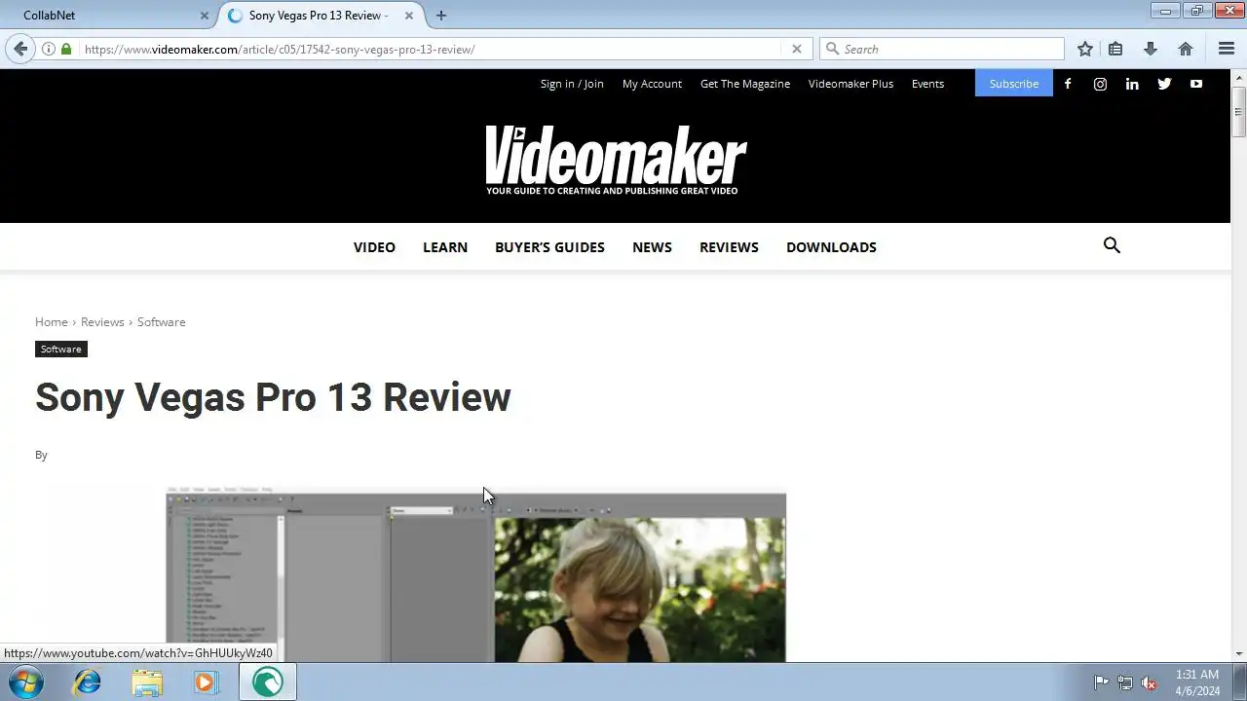Click the URL address field
This screenshot has height=701, width=1247.
(x=429, y=49)
